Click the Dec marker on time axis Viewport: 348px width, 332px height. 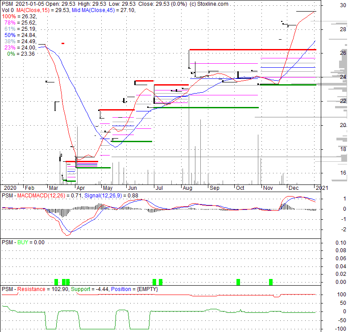point(294,189)
